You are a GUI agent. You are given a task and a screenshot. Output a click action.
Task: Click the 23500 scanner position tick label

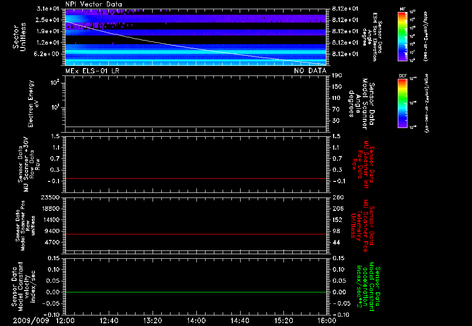point(50,198)
